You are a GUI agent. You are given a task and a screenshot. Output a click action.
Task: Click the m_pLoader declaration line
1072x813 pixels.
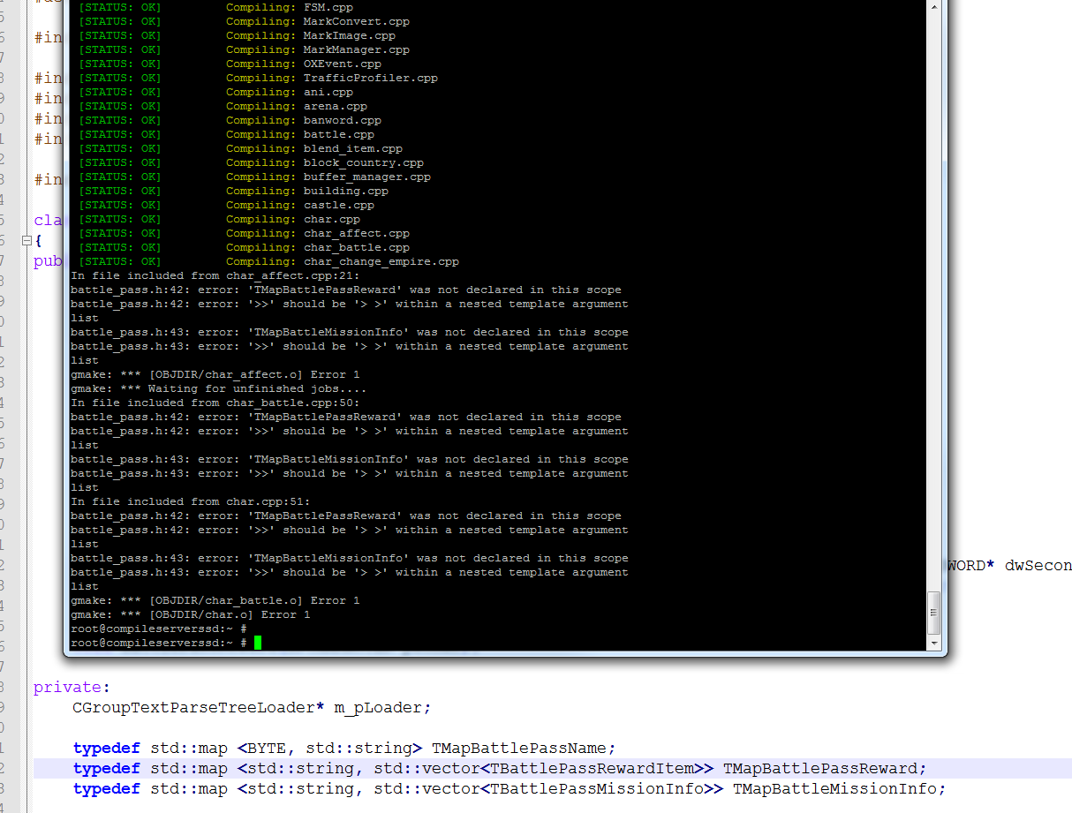pos(253,707)
